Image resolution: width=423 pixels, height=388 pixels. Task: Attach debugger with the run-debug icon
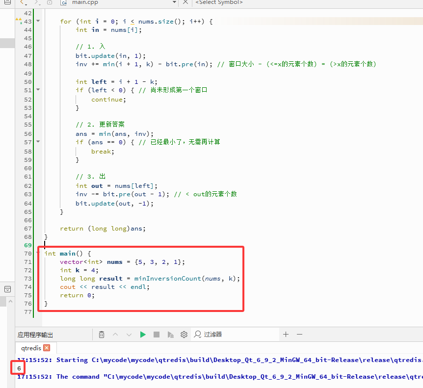pos(170,335)
